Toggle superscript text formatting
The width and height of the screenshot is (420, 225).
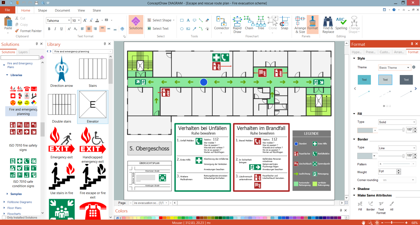[69, 29]
